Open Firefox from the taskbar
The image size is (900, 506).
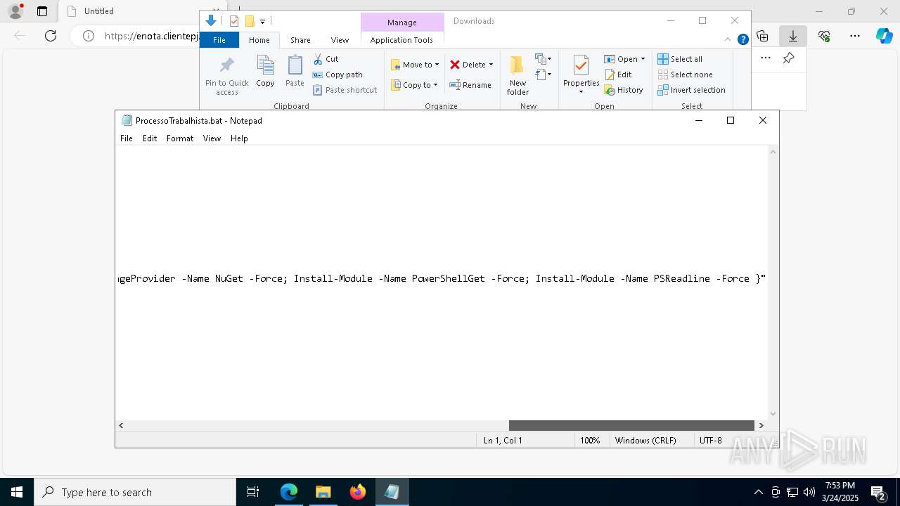(x=358, y=492)
